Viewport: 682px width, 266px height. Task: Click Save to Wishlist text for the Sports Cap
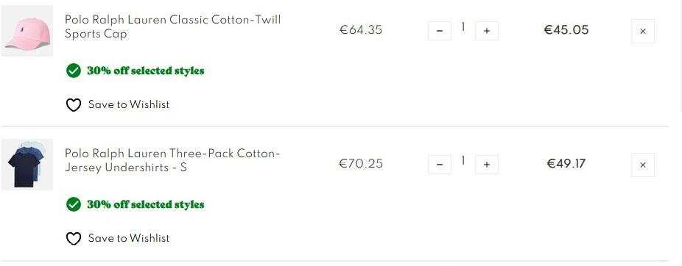(129, 104)
